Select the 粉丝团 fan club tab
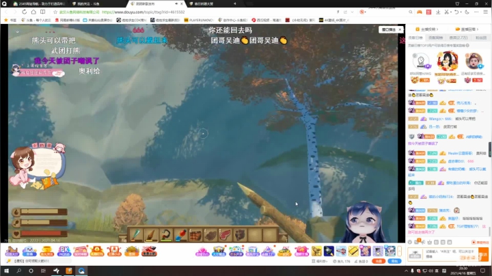 (481, 38)
